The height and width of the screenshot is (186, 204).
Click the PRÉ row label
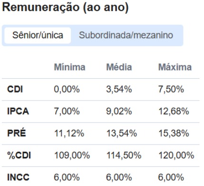point(17,133)
